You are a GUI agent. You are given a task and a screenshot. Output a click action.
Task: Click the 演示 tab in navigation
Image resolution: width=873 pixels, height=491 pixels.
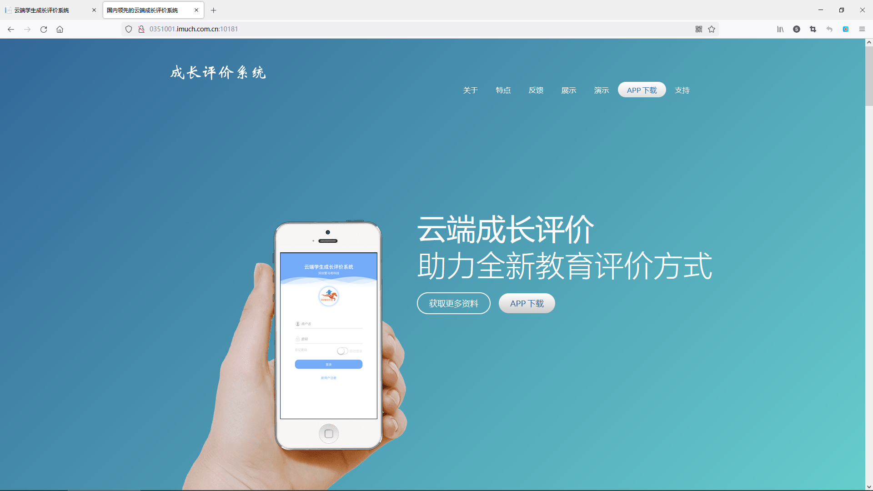click(x=602, y=90)
